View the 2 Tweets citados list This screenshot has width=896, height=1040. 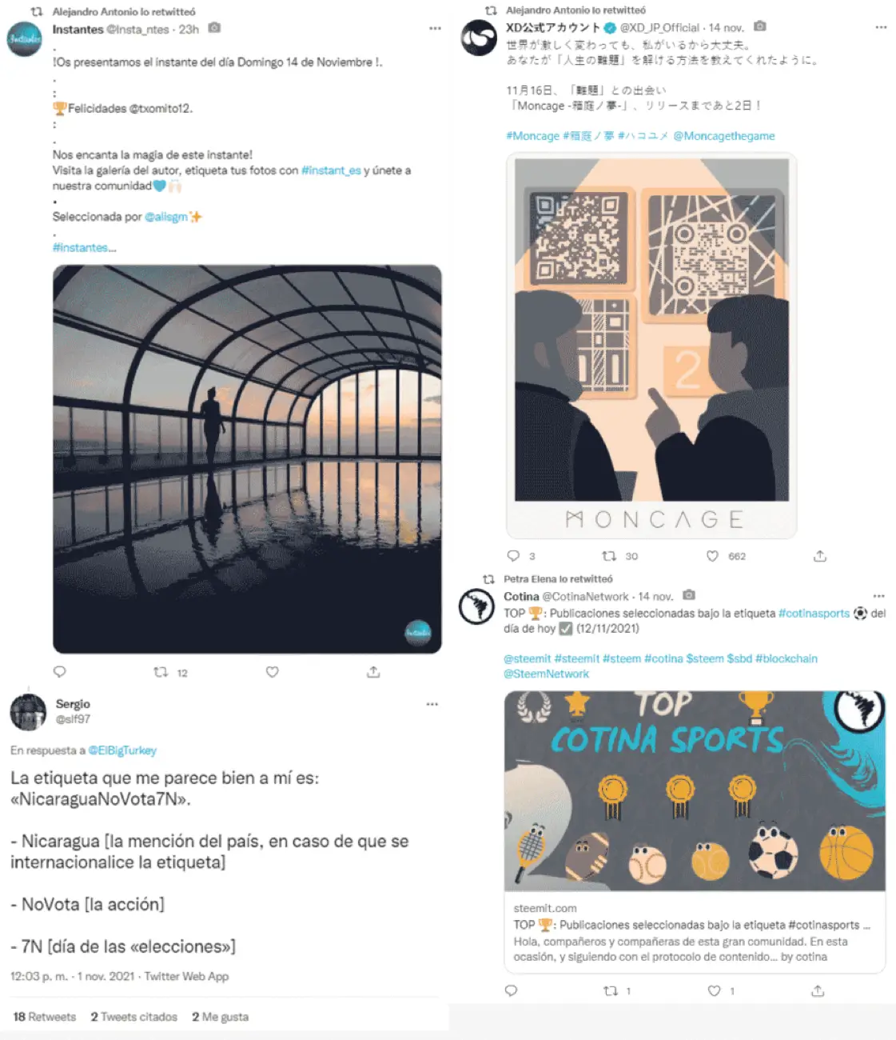133,1017
